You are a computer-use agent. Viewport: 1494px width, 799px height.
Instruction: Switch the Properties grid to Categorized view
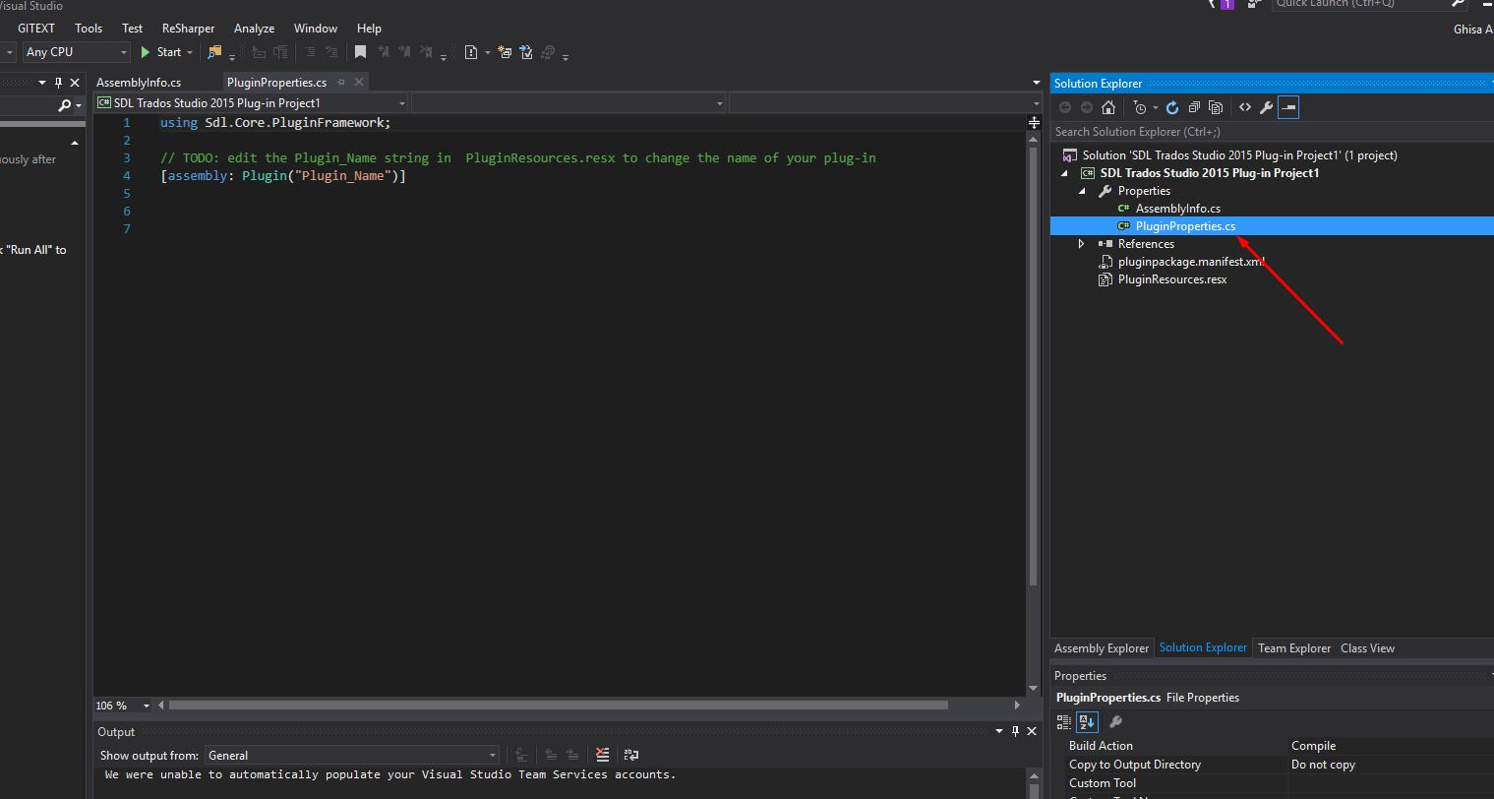[1064, 722]
